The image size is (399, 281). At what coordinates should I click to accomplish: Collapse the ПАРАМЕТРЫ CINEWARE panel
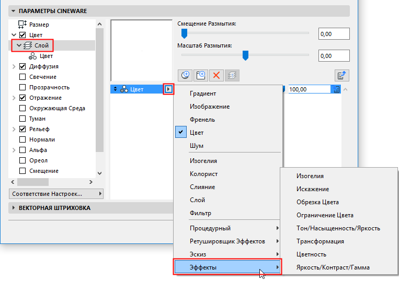tap(13, 11)
